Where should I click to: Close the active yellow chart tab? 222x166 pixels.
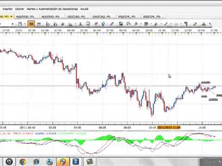[x=11, y=17]
